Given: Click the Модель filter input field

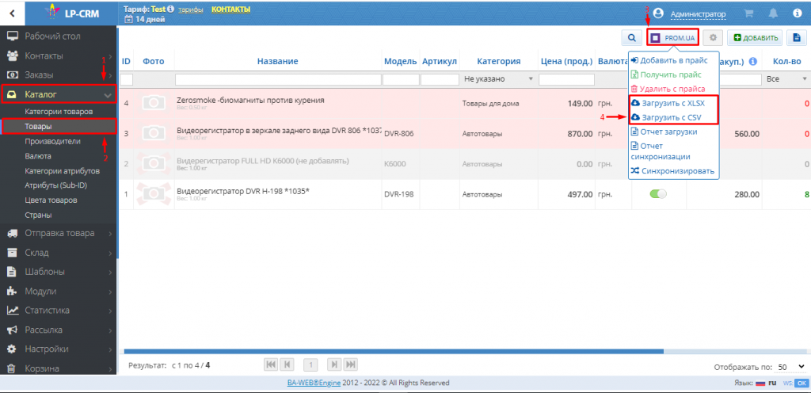Looking at the screenshot, I should click(401, 79).
